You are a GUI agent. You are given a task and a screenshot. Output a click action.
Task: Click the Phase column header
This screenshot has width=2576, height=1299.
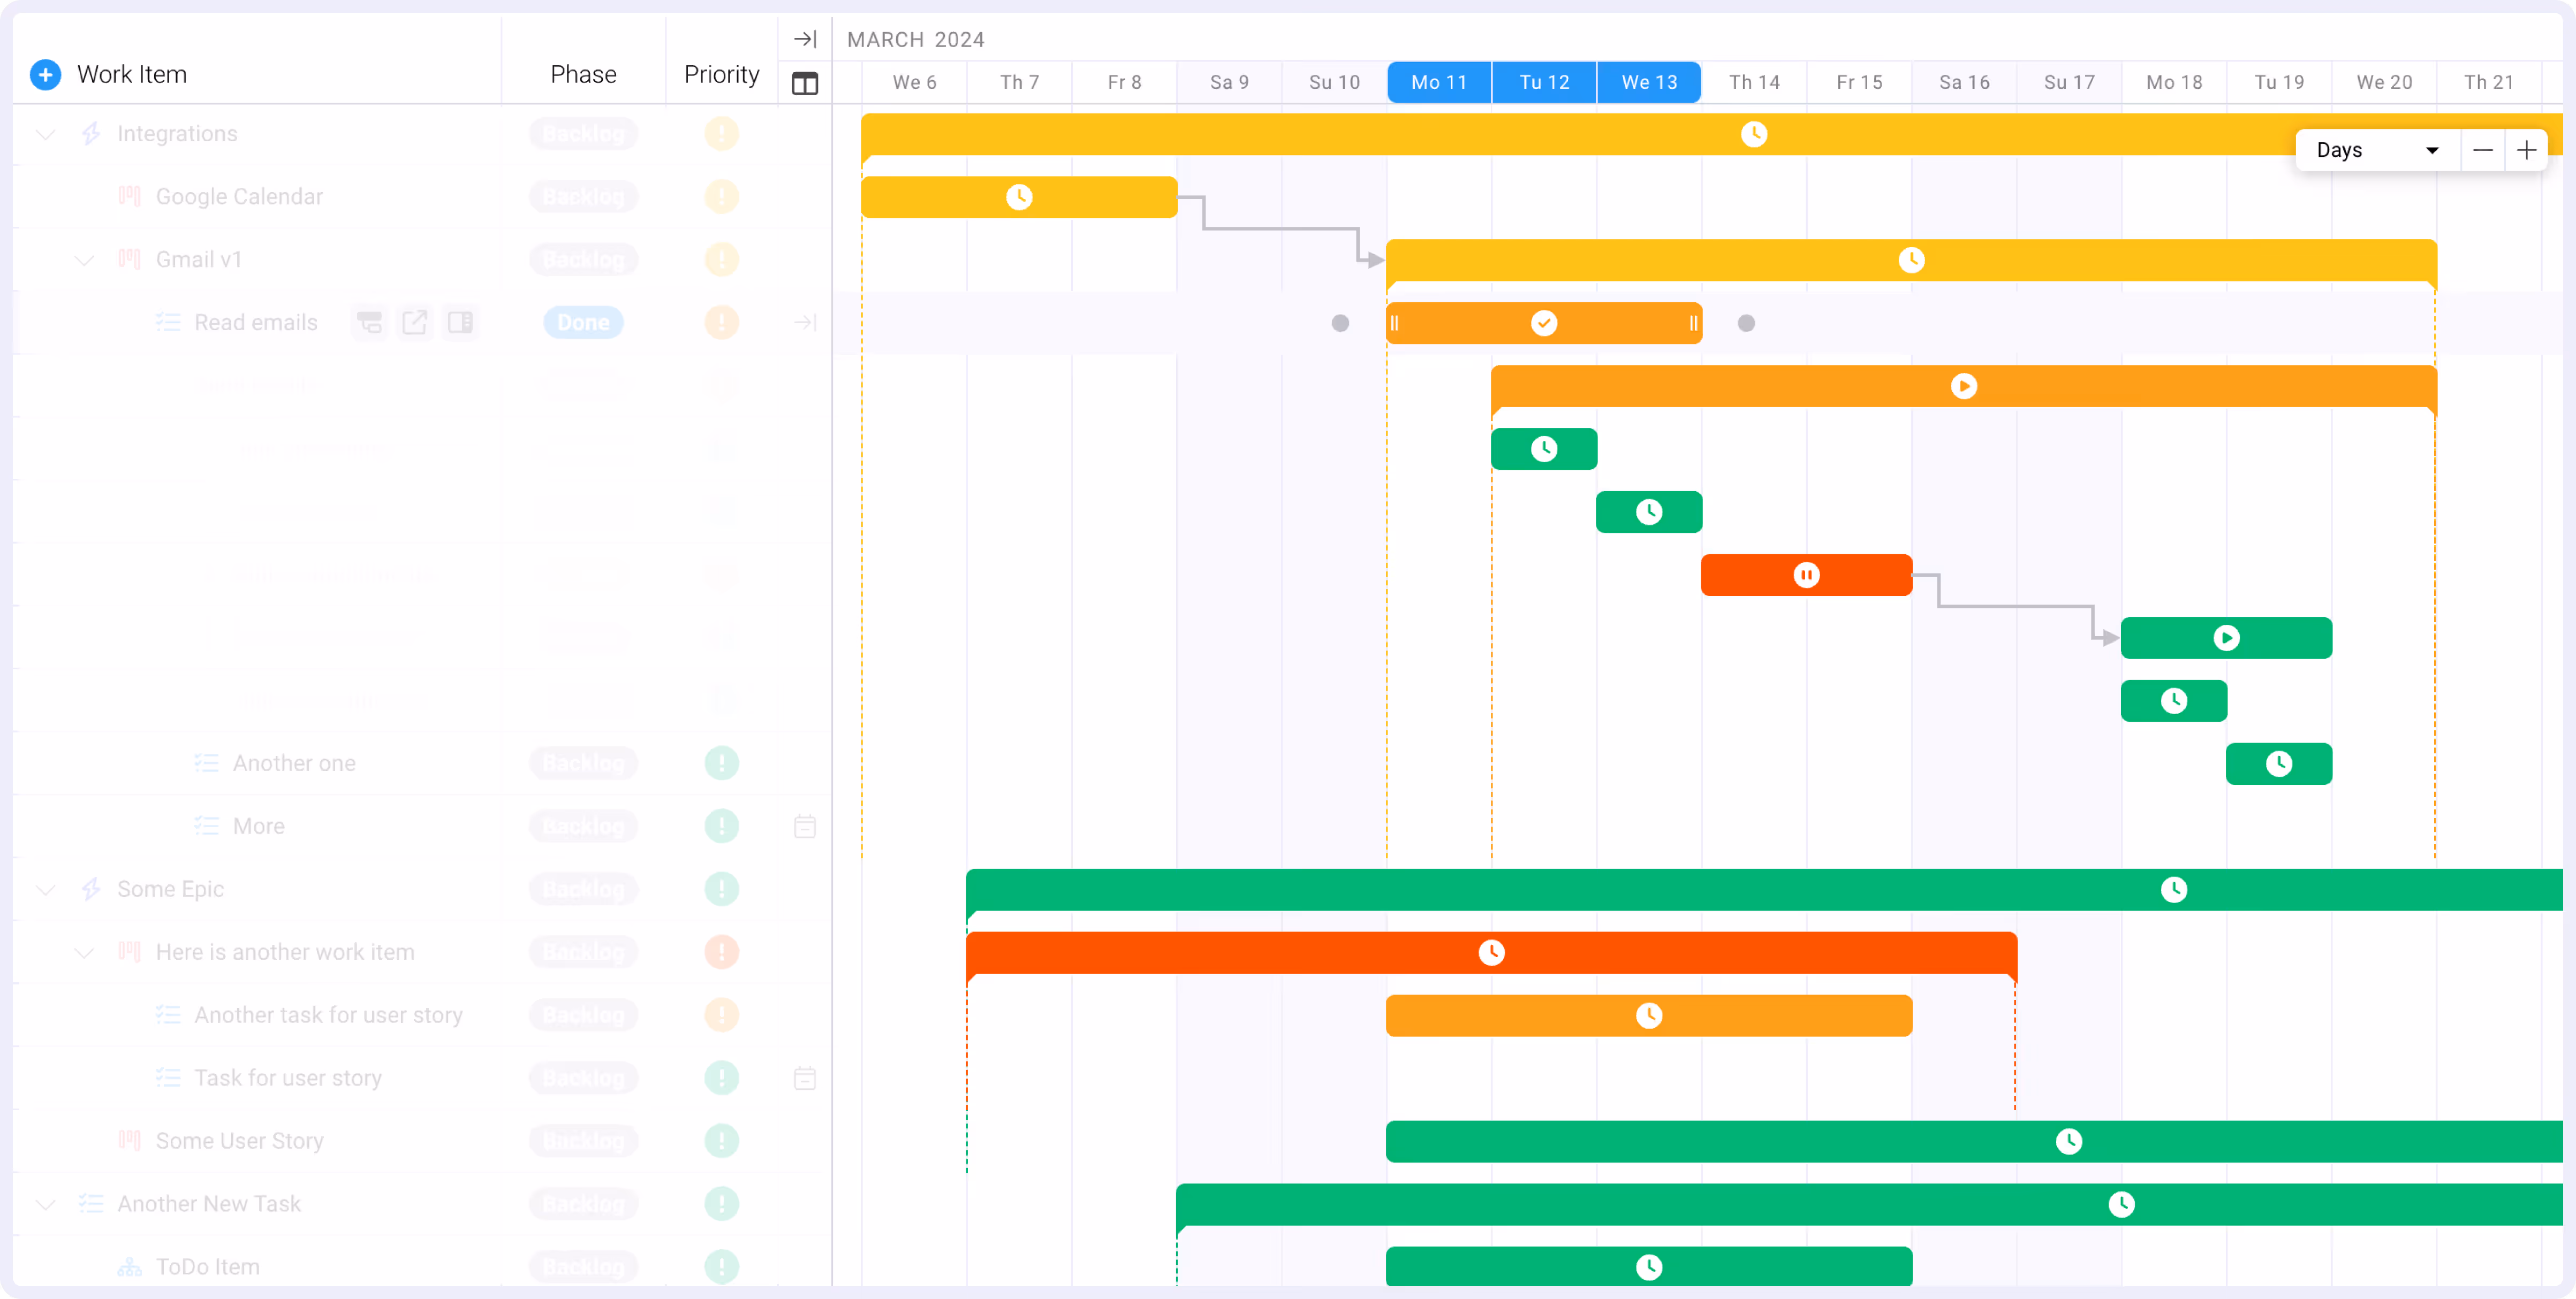(583, 74)
